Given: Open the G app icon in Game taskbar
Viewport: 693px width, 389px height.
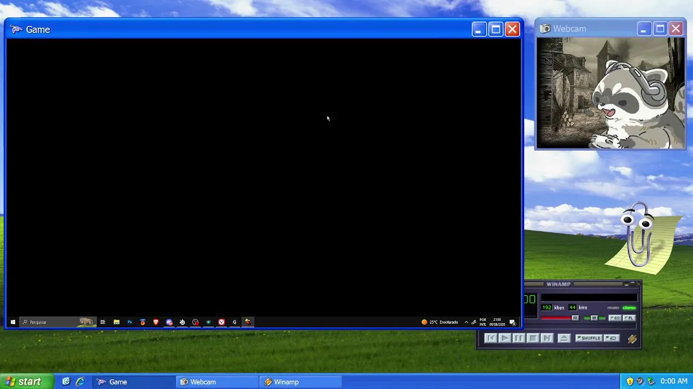Looking at the screenshot, I should click(x=234, y=322).
